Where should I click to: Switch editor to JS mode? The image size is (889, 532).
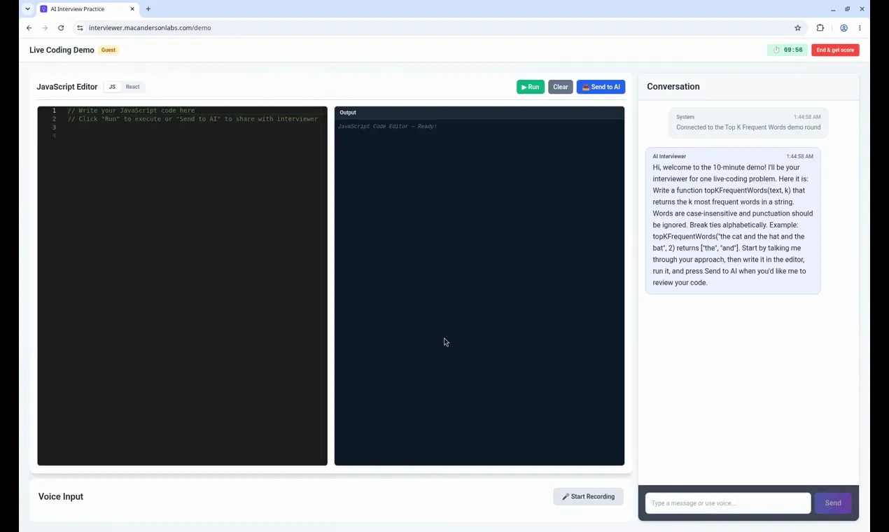tap(112, 87)
